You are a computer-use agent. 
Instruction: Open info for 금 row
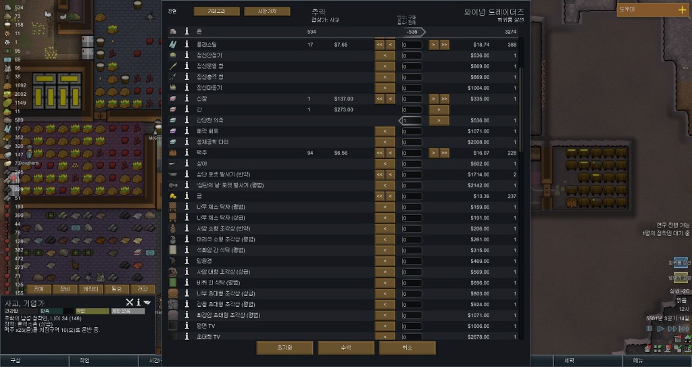click(x=187, y=196)
